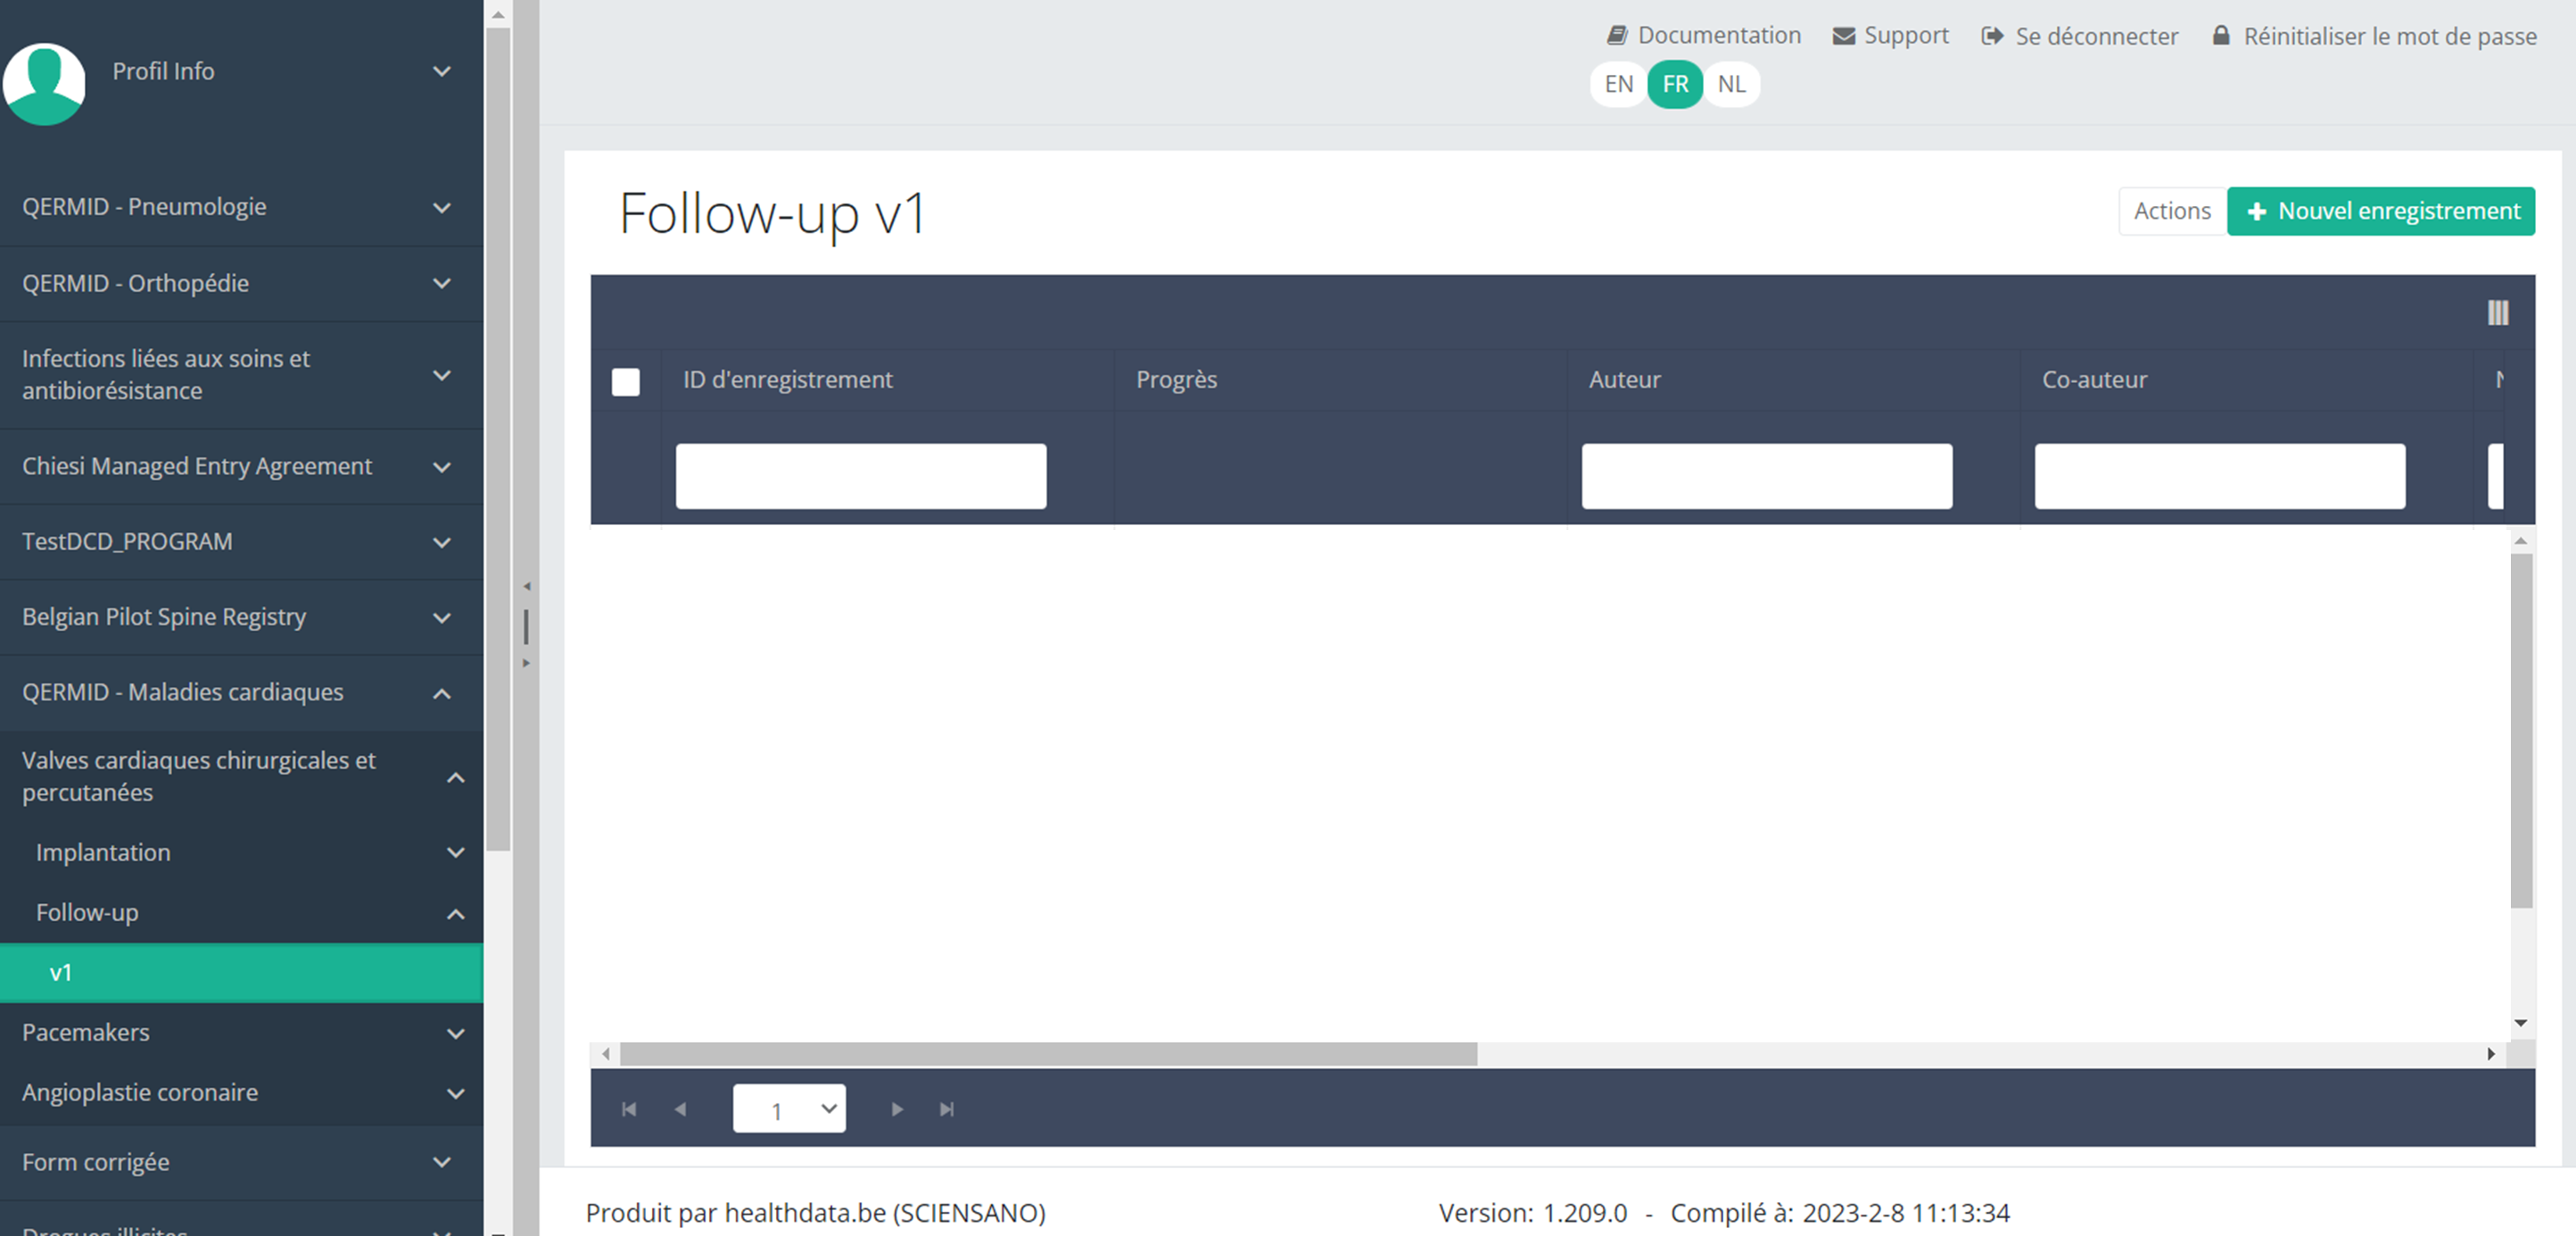Click the Support envelope icon

coord(1843,36)
